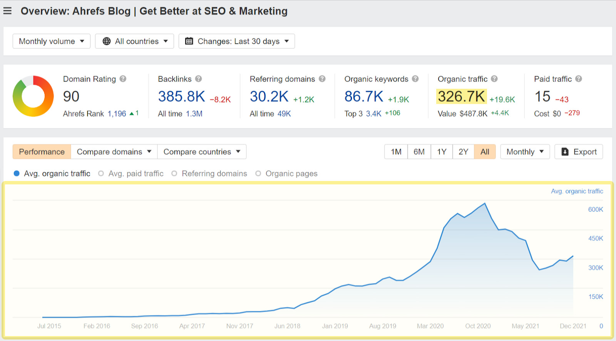The height and width of the screenshot is (341, 616).
Task: Click the October 2020 peak on chart
Action: [485, 203]
